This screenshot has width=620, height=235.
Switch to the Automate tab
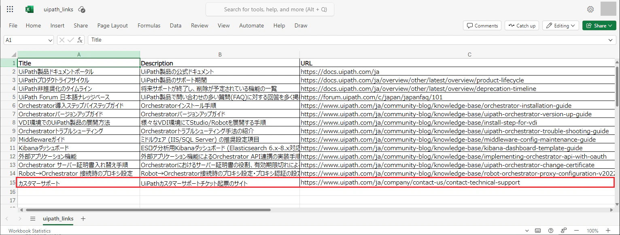coord(251,25)
